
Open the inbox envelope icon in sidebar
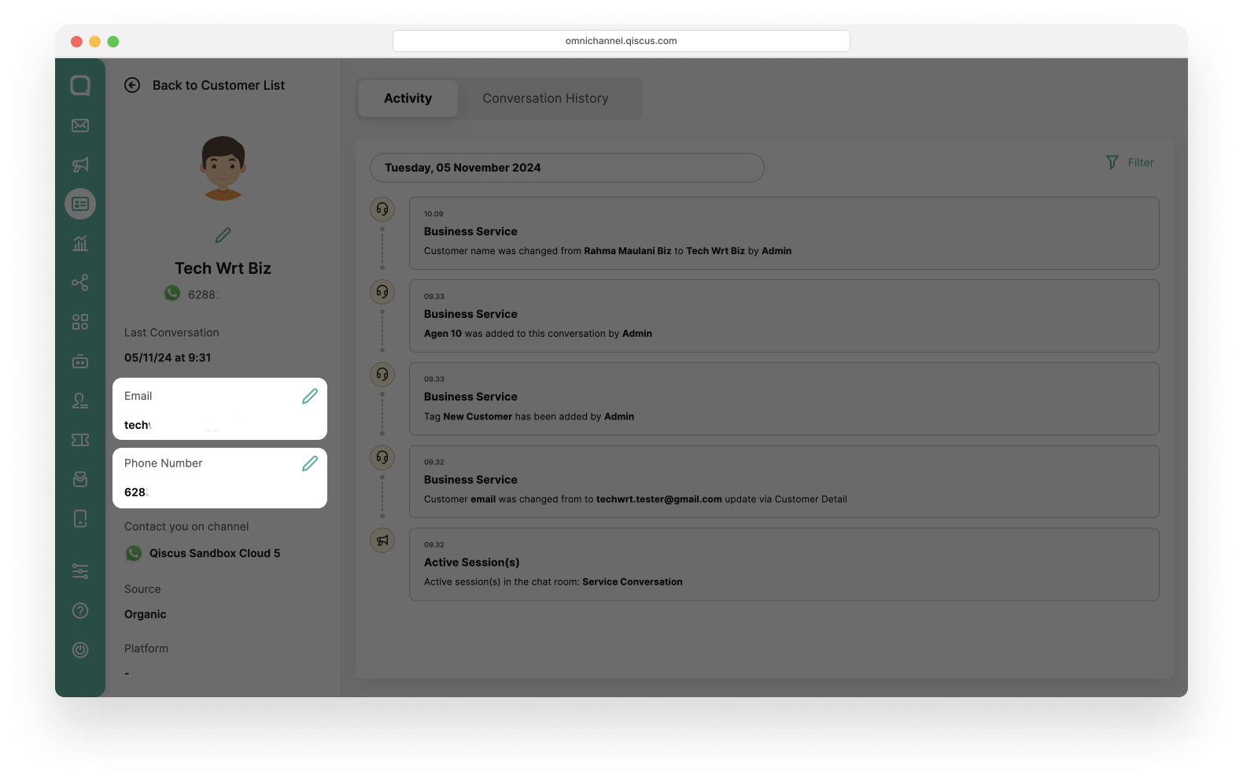pyautogui.click(x=80, y=125)
